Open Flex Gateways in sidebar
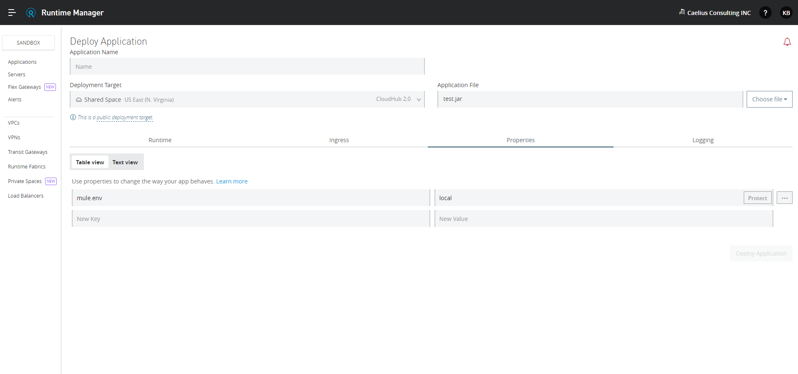The image size is (798, 374). pos(24,87)
